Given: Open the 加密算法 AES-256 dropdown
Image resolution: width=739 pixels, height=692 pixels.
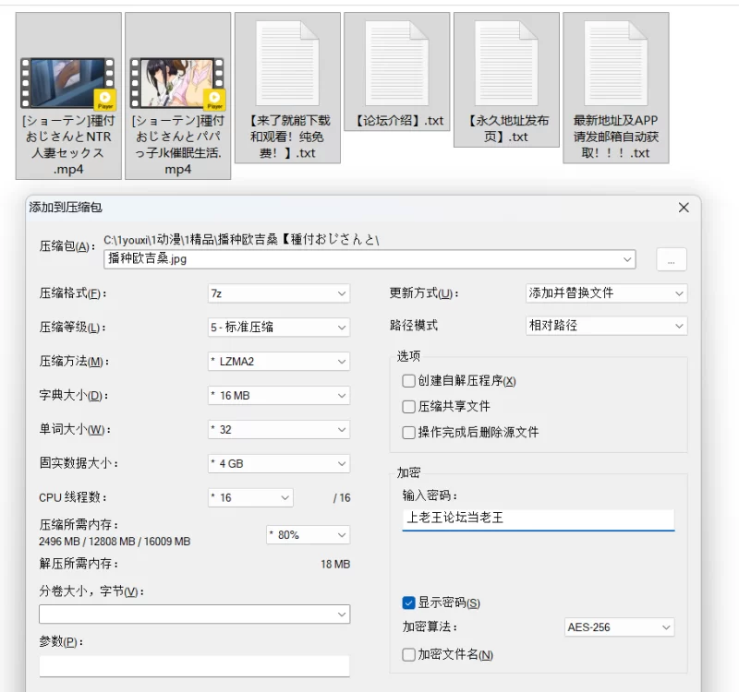Looking at the screenshot, I should (x=619, y=627).
